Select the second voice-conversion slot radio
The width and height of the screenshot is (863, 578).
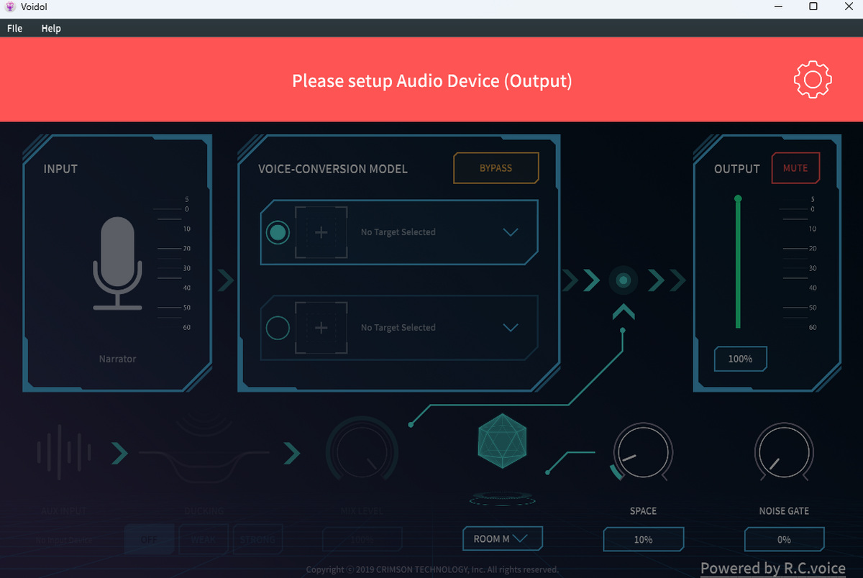pyautogui.click(x=278, y=328)
